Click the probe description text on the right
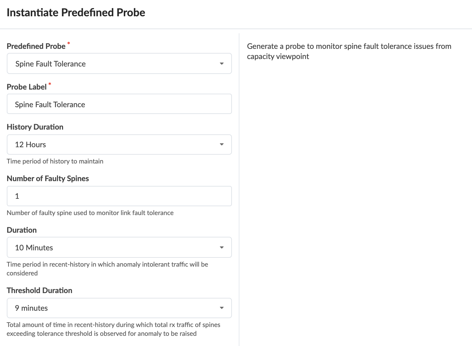This screenshot has width=472, height=346. 349,51
